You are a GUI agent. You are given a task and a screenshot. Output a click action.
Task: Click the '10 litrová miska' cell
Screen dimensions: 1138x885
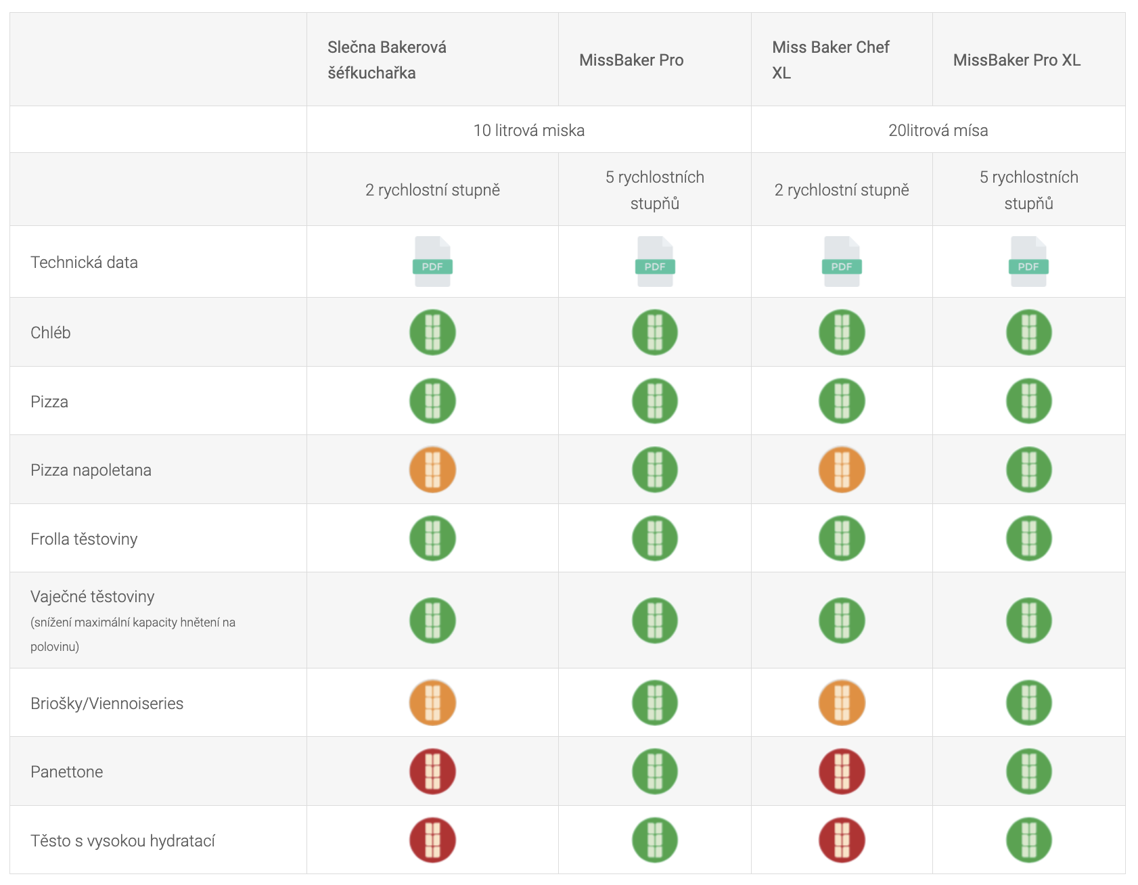[529, 130]
